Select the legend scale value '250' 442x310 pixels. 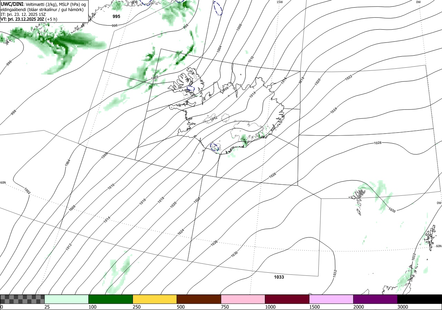click(137, 307)
